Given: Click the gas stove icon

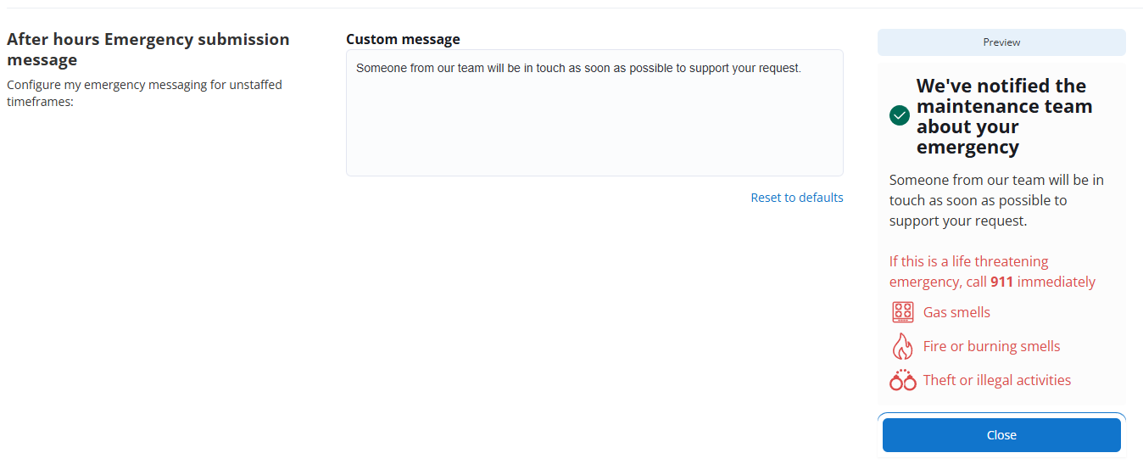Looking at the screenshot, I should coord(902,312).
